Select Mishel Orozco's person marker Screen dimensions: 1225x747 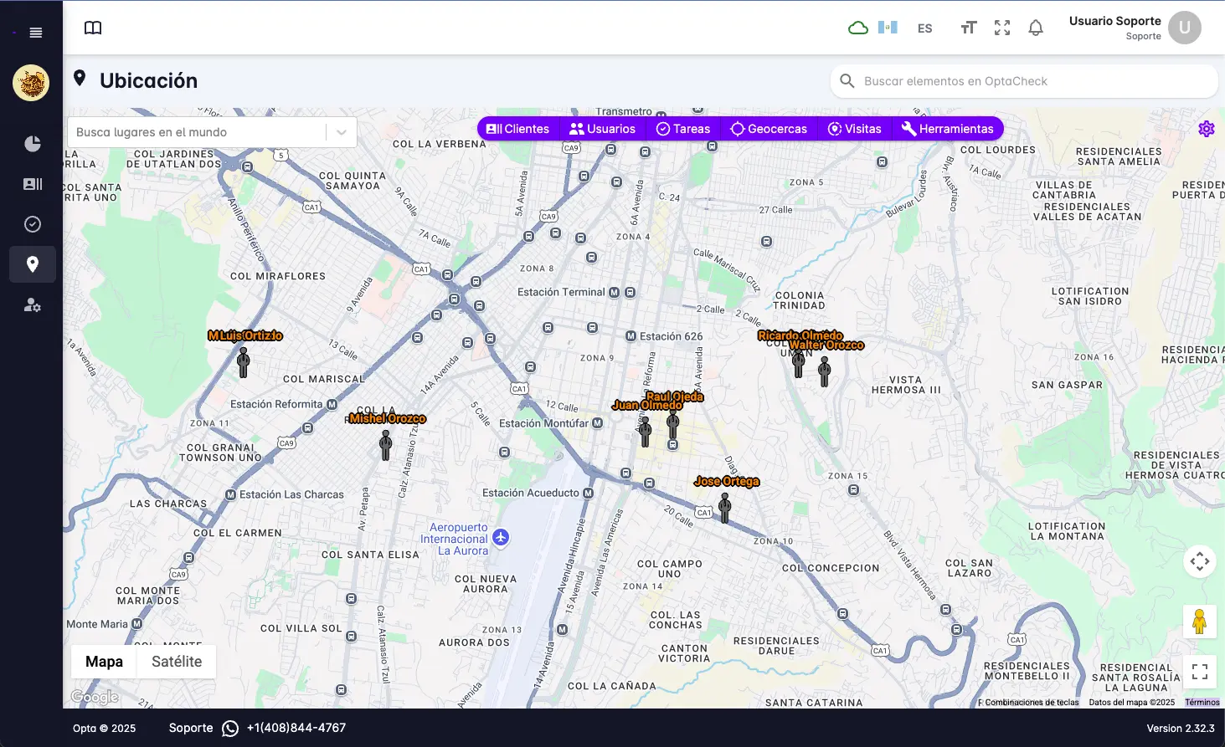[x=386, y=445]
